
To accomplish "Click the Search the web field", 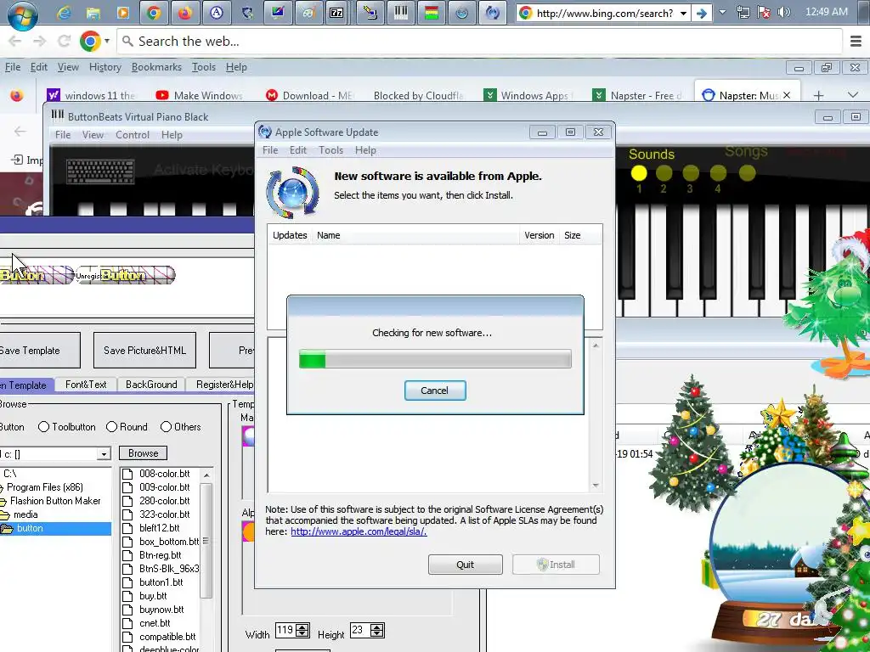I will pyautogui.click(x=481, y=41).
